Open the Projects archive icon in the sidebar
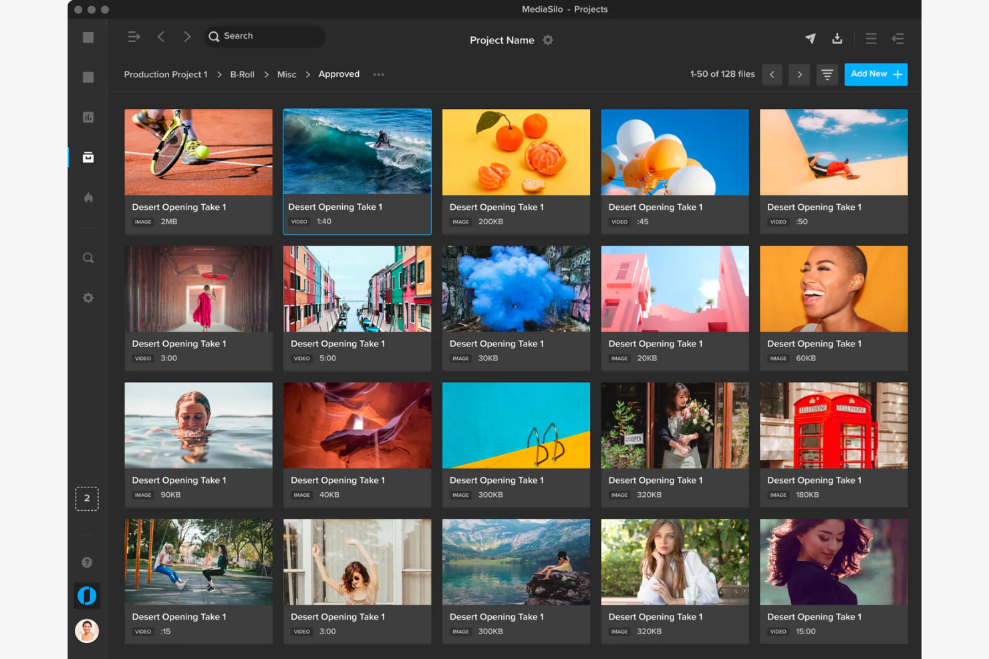This screenshot has height=659, width=989. (88, 158)
